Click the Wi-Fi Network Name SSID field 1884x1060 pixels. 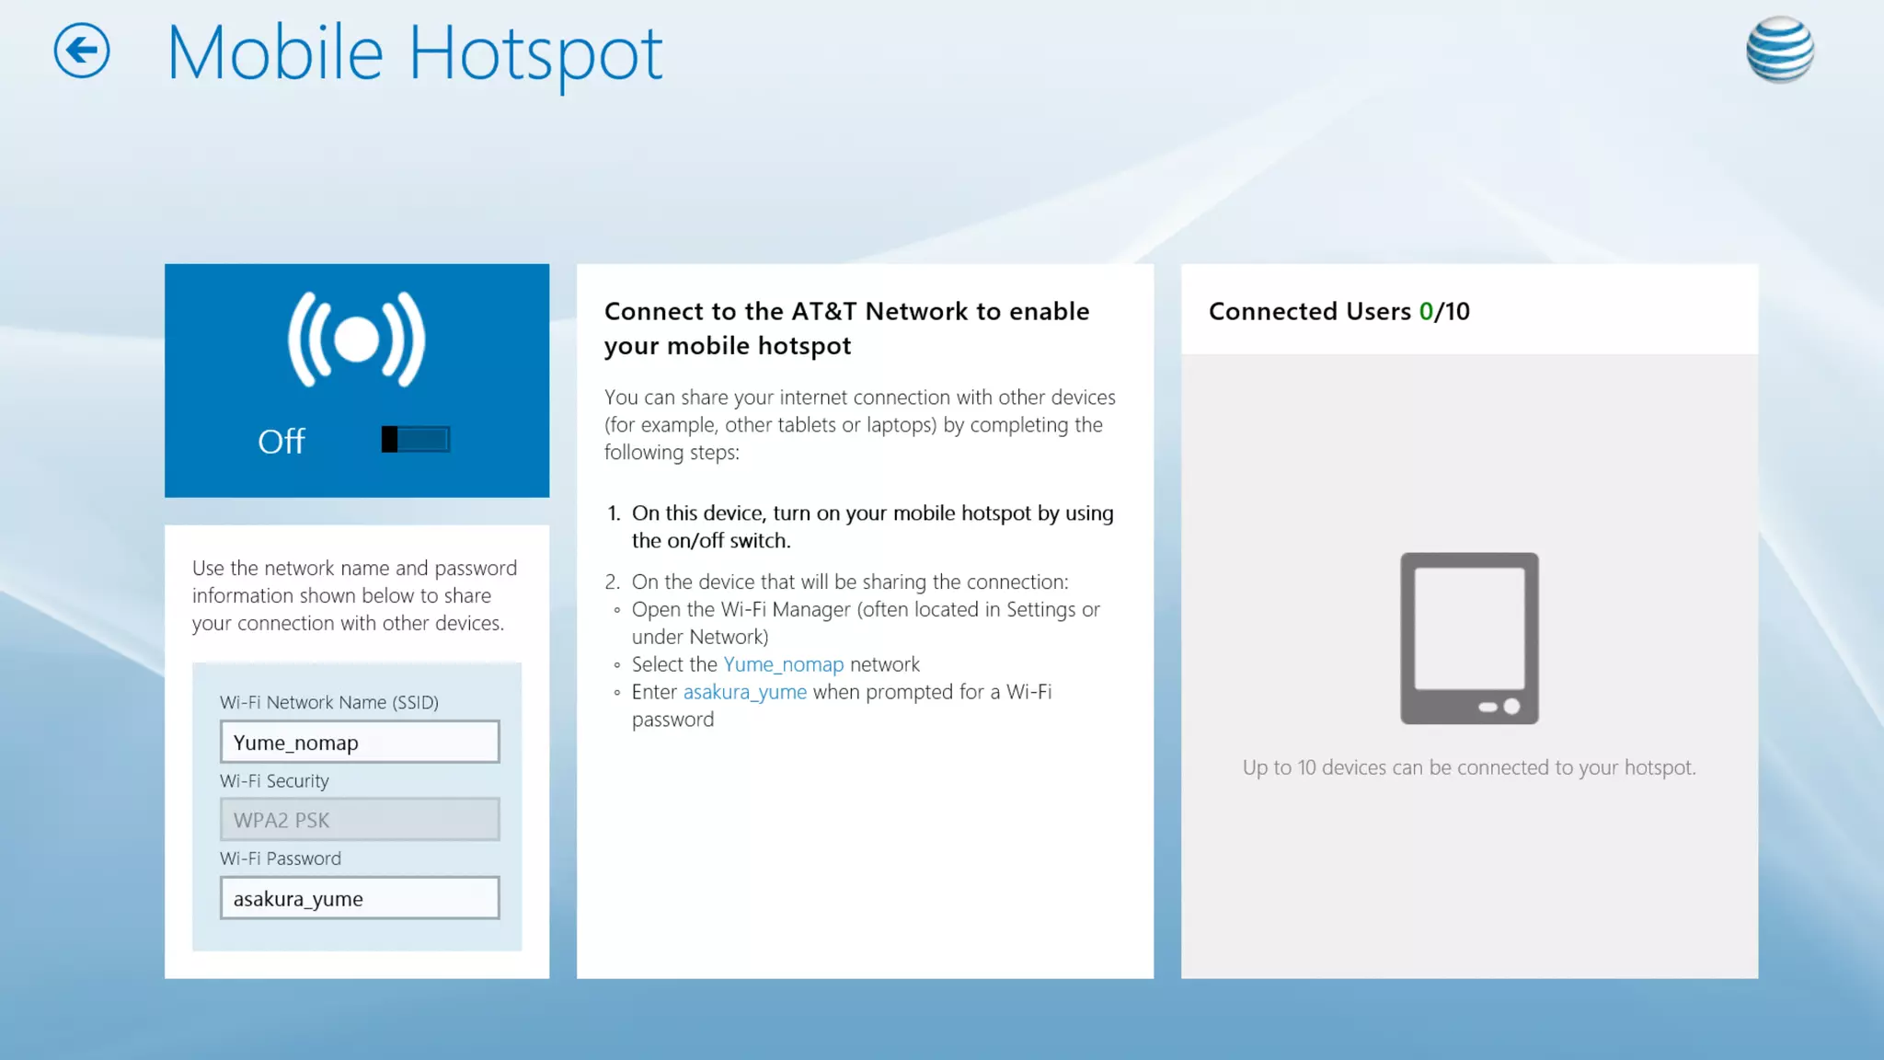tap(360, 742)
